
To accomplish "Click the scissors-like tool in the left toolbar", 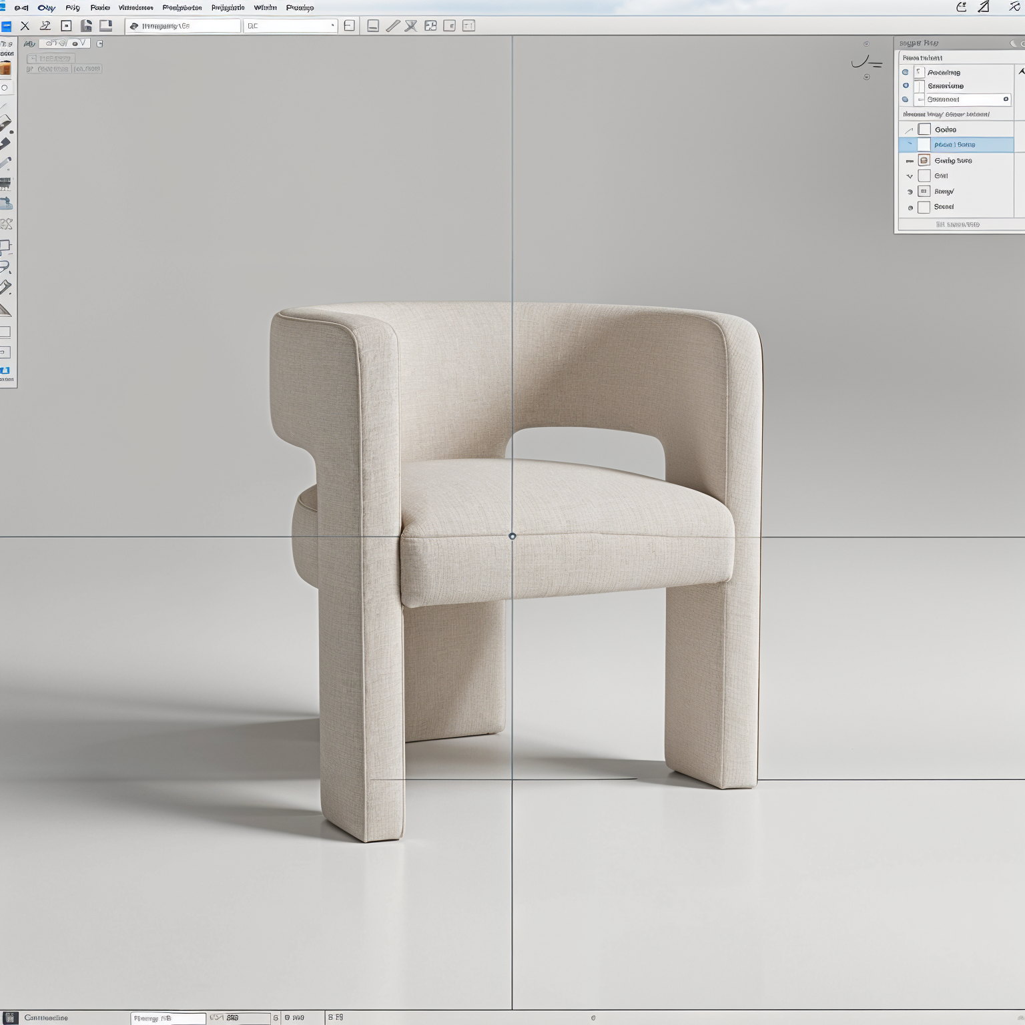I will 5,224.
